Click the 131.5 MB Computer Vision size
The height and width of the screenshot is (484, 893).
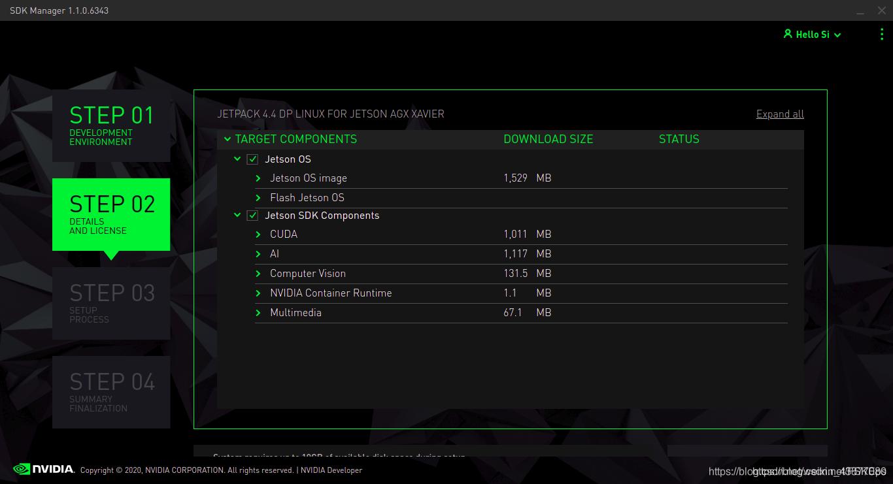[528, 274]
